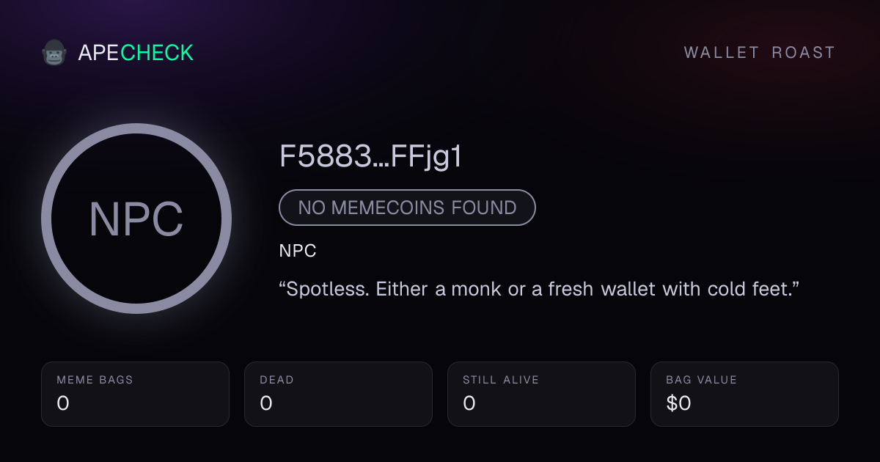Click the NO MEMECOINS FOUND badge
The width and height of the screenshot is (880, 462).
407,208
